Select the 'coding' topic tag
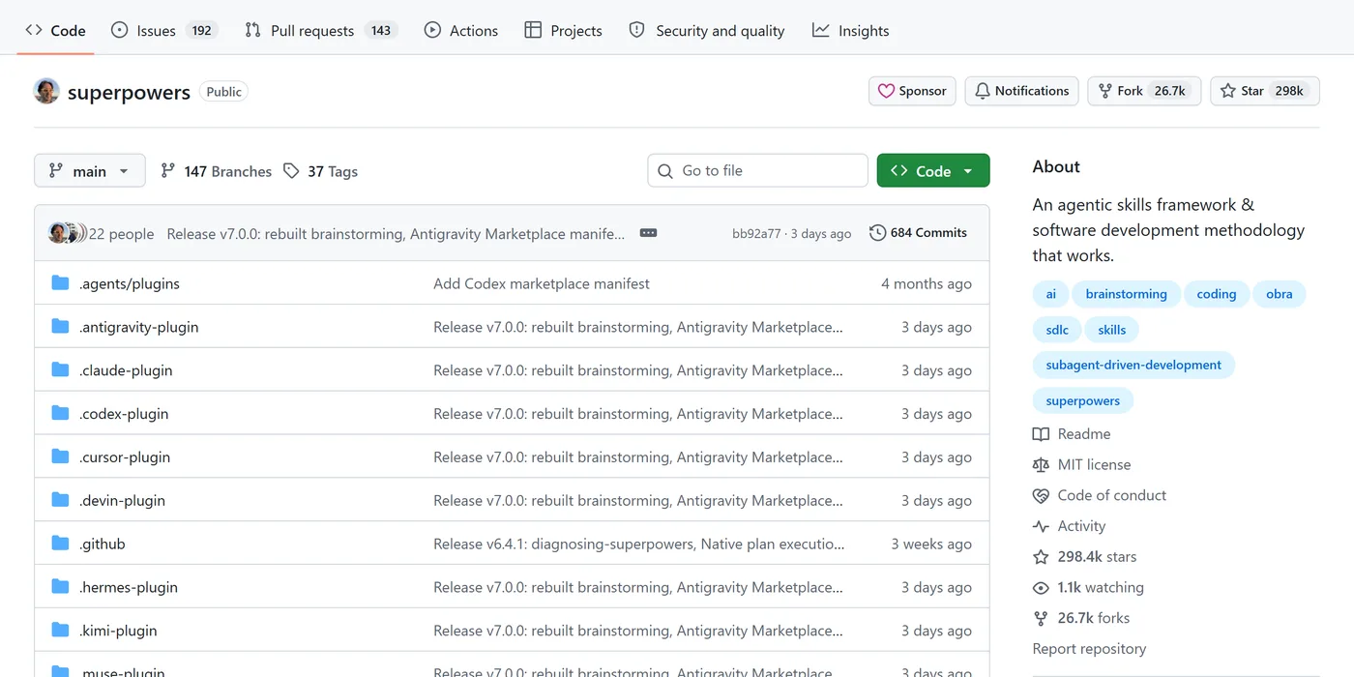1354x677 pixels. click(1217, 294)
